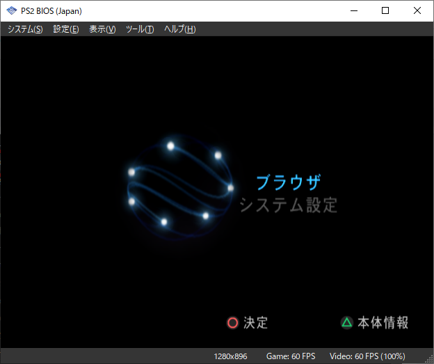Maximize the PS2 BIOS window
This screenshot has height=364, width=434.
click(x=385, y=11)
